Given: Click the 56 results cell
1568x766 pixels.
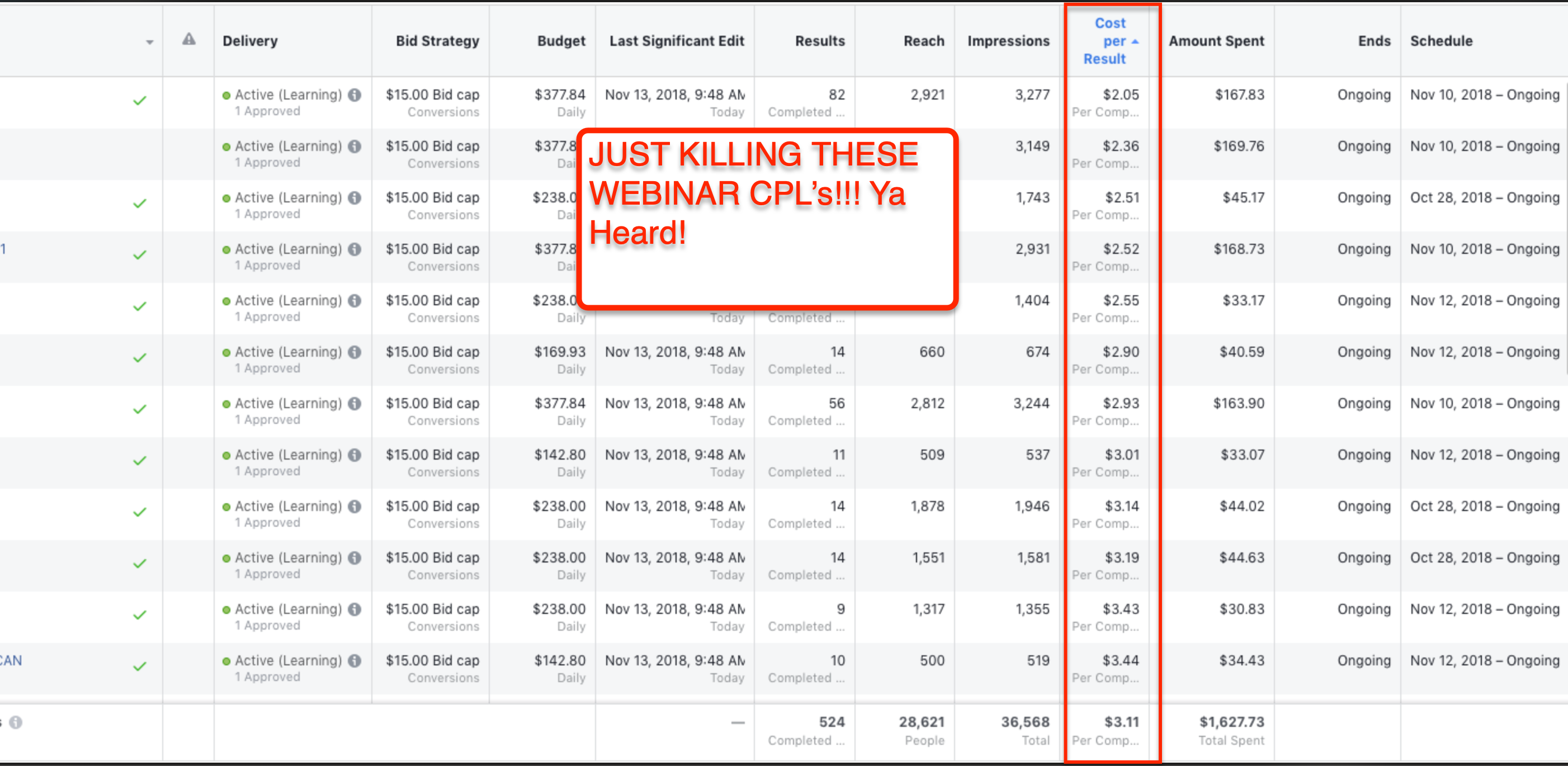Looking at the screenshot, I should coord(837,403).
